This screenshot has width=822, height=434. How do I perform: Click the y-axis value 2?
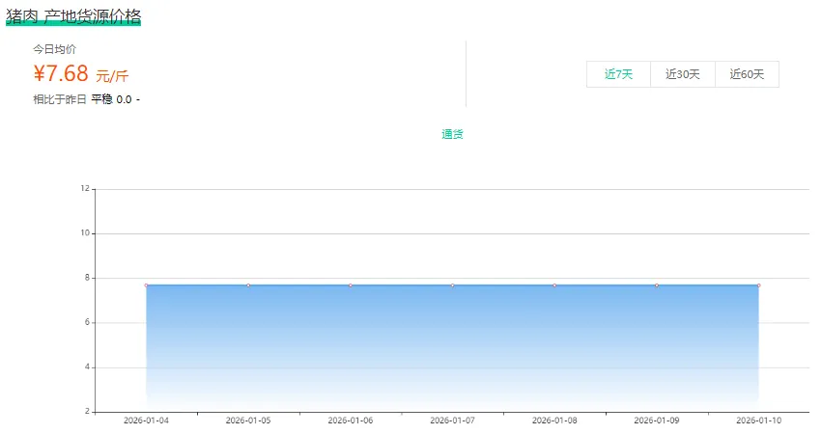pos(87,412)
